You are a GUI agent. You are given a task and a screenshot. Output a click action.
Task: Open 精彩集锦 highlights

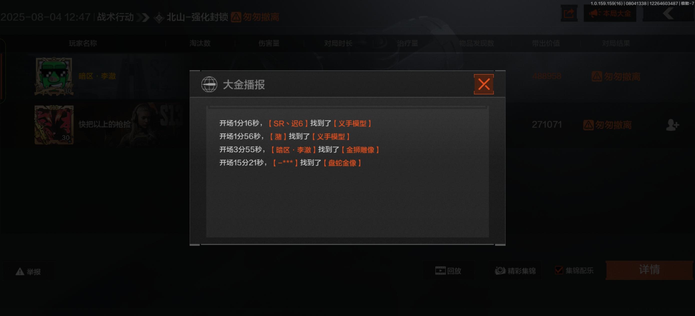tap(515, 271)
